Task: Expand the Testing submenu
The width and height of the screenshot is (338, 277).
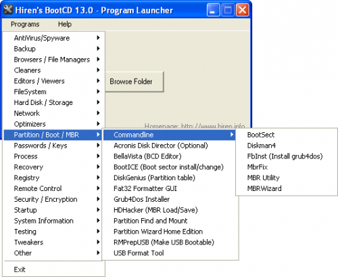Action: 53,232
